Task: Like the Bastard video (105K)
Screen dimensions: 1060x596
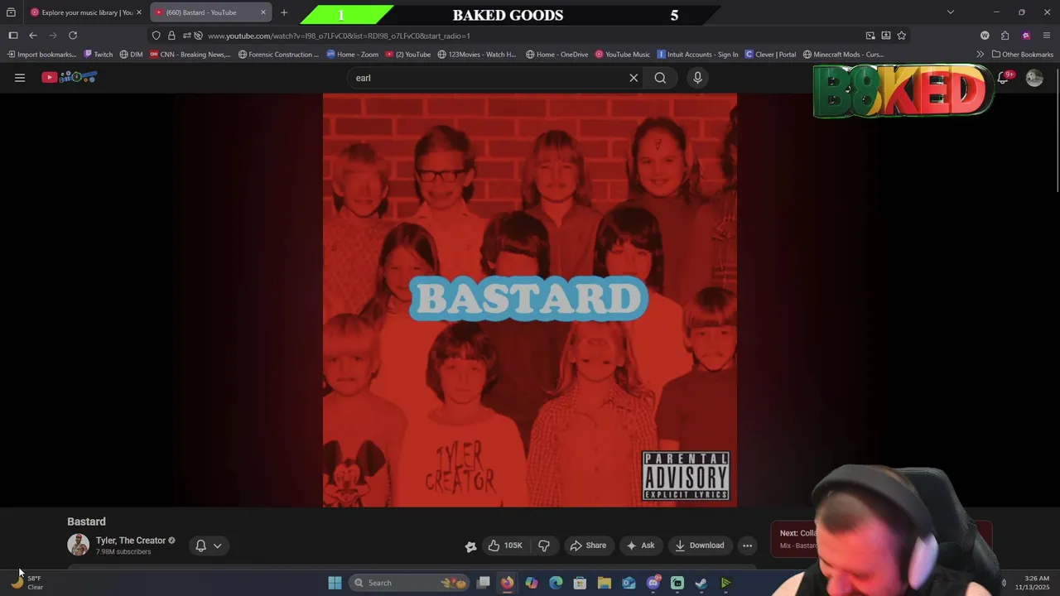Action: (505, 546)
